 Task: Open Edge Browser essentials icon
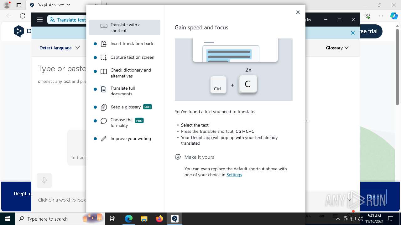367,16
